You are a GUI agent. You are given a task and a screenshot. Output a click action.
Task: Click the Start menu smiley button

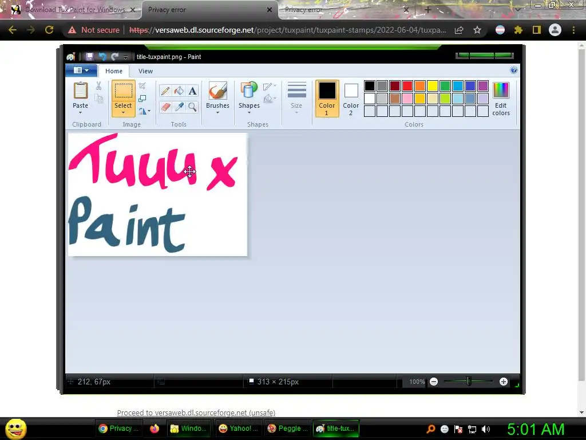tap(16, 429)
